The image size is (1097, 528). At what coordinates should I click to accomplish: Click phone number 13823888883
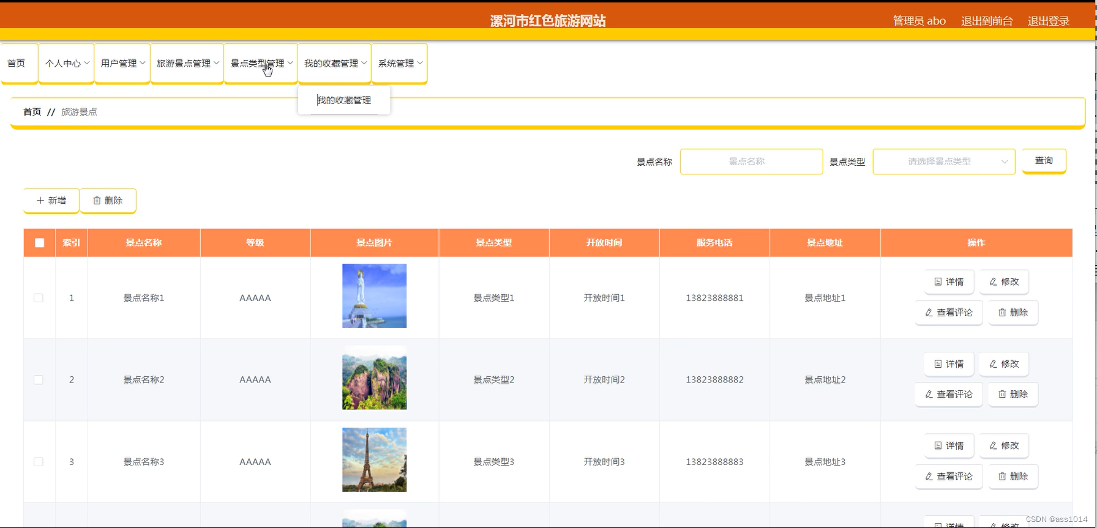point(714,462)
